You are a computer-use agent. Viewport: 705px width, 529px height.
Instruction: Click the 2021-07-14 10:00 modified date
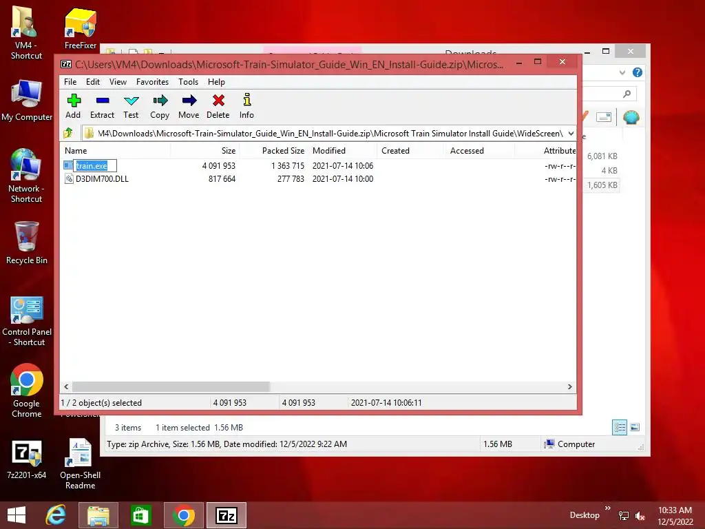point(343,178)
